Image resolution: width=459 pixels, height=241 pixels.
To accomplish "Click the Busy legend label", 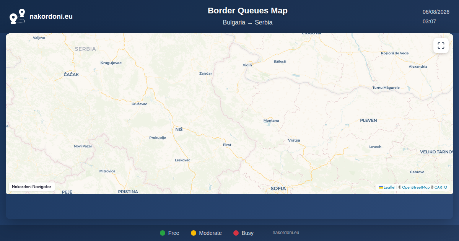I will coord(247,233).
